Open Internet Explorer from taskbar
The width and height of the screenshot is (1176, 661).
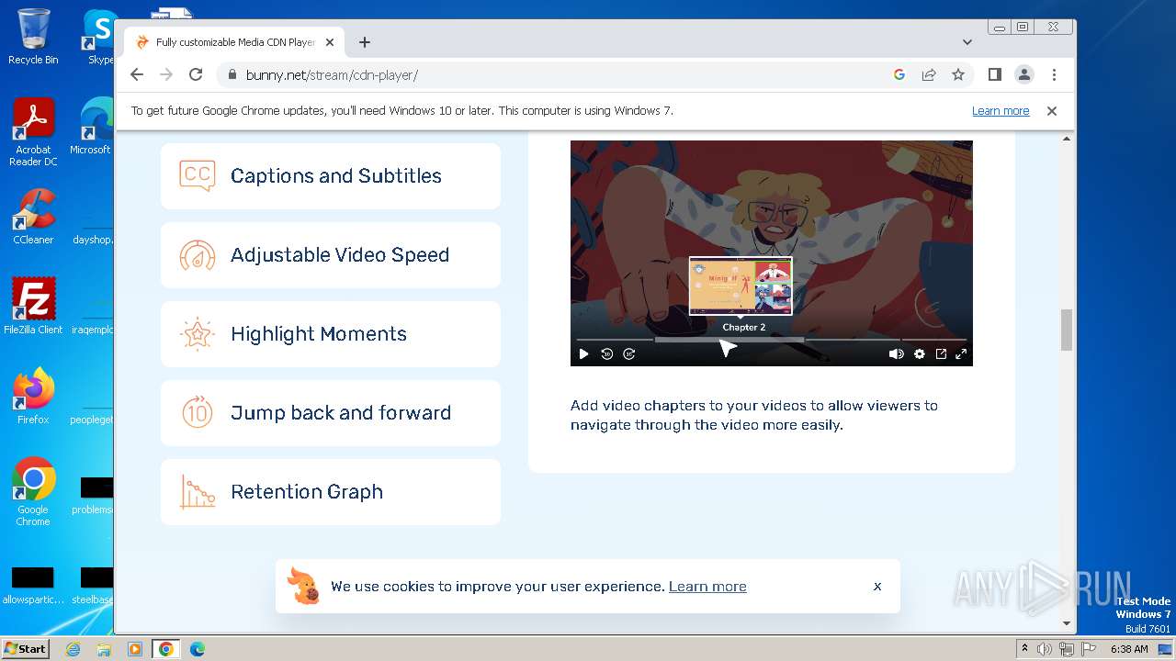click(x=73, y=649)
